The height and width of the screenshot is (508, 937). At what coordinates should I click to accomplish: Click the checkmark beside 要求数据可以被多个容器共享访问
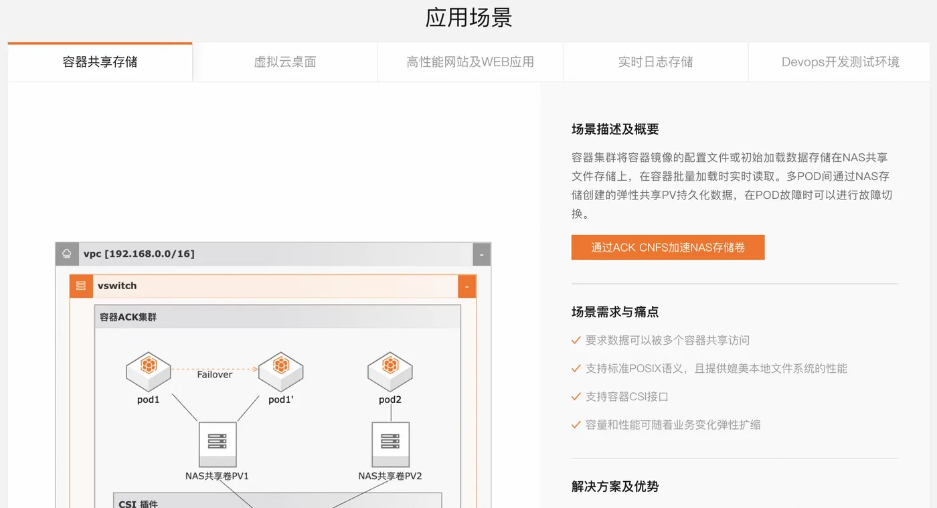click(576, 341)
